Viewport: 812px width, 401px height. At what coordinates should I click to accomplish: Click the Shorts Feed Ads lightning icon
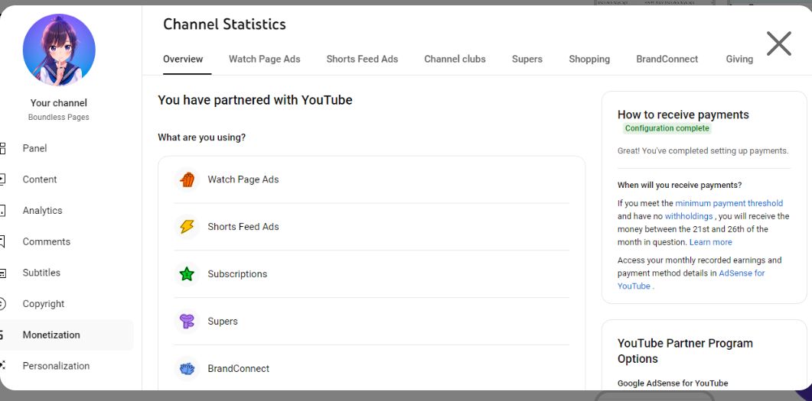click(x=187, y=226)
